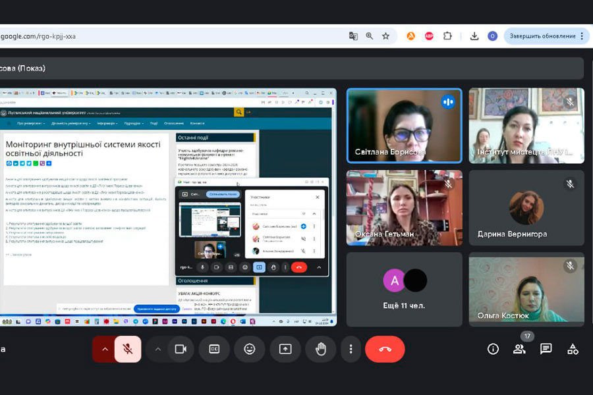This screenshot has width=593, height=395.
Task: Open Google Translate icon in address bar
Action: (x=353, y=36)
